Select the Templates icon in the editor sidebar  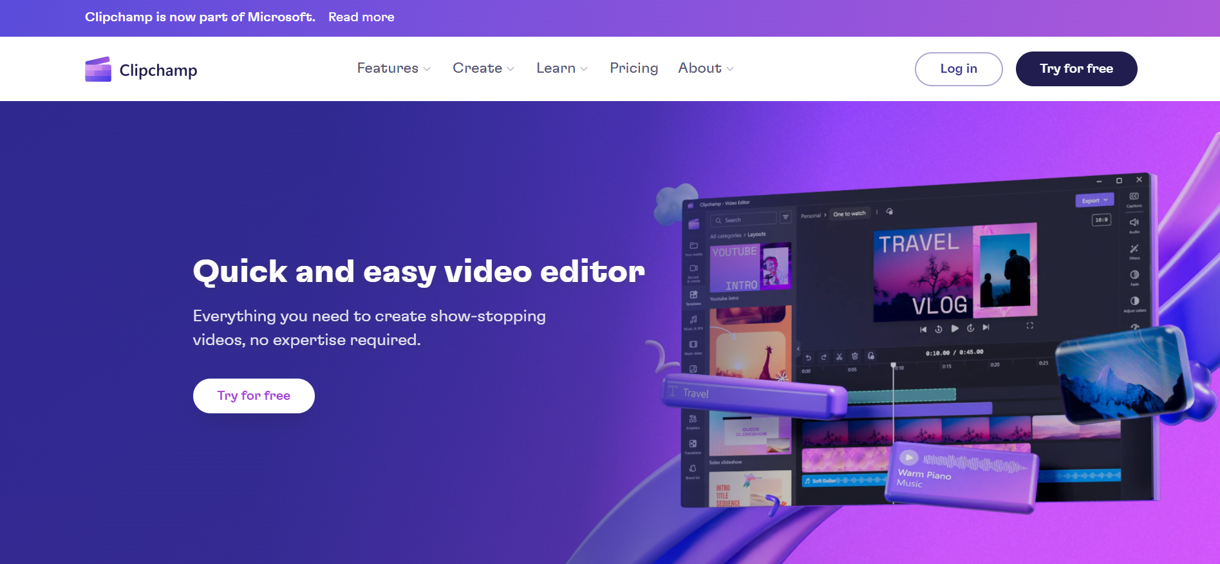(x=693, y=295)
